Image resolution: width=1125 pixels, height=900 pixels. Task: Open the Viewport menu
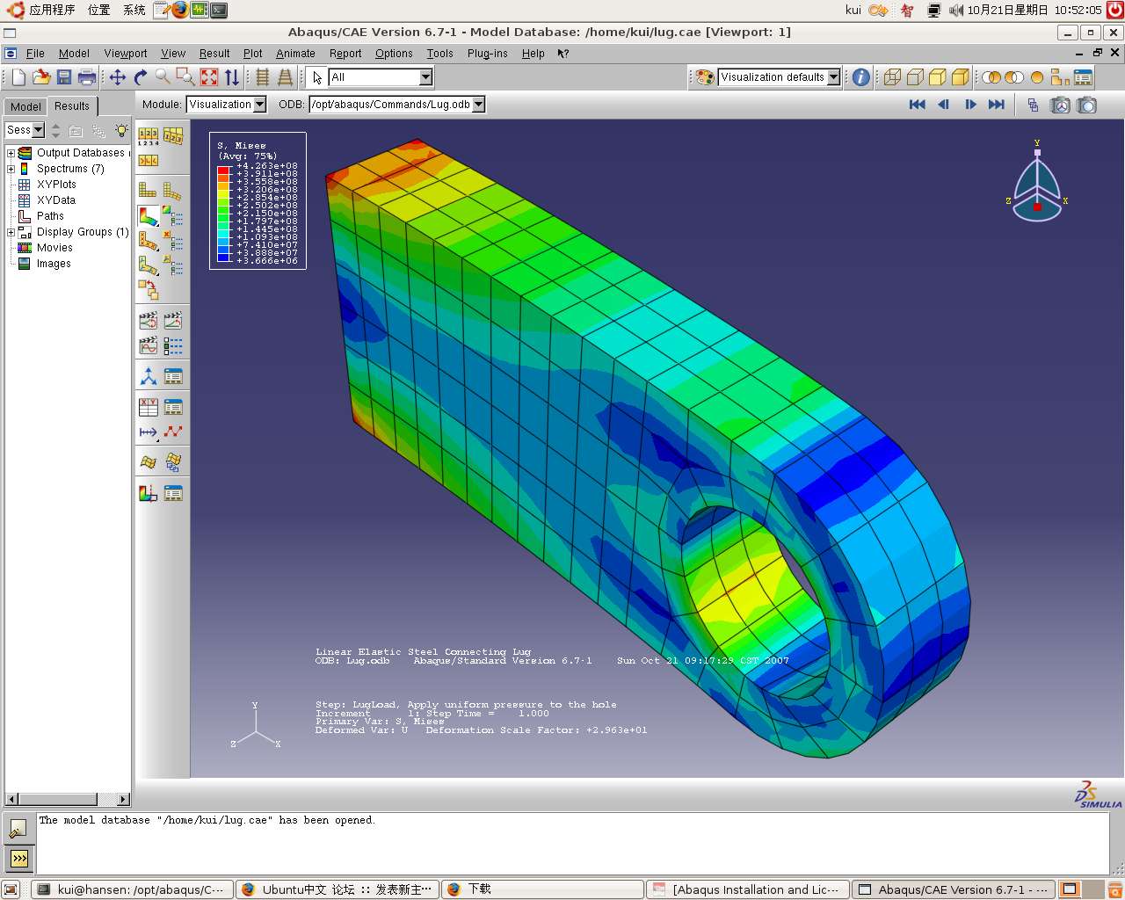126,54
